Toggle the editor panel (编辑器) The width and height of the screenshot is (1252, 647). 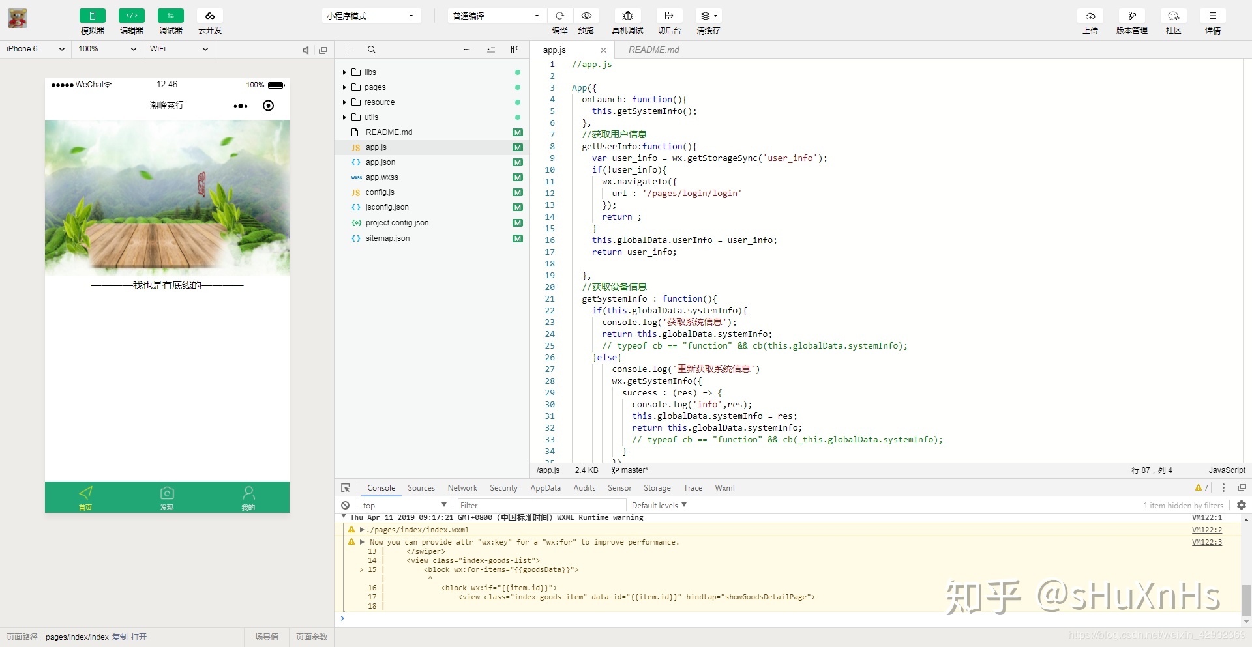(131, 16)
